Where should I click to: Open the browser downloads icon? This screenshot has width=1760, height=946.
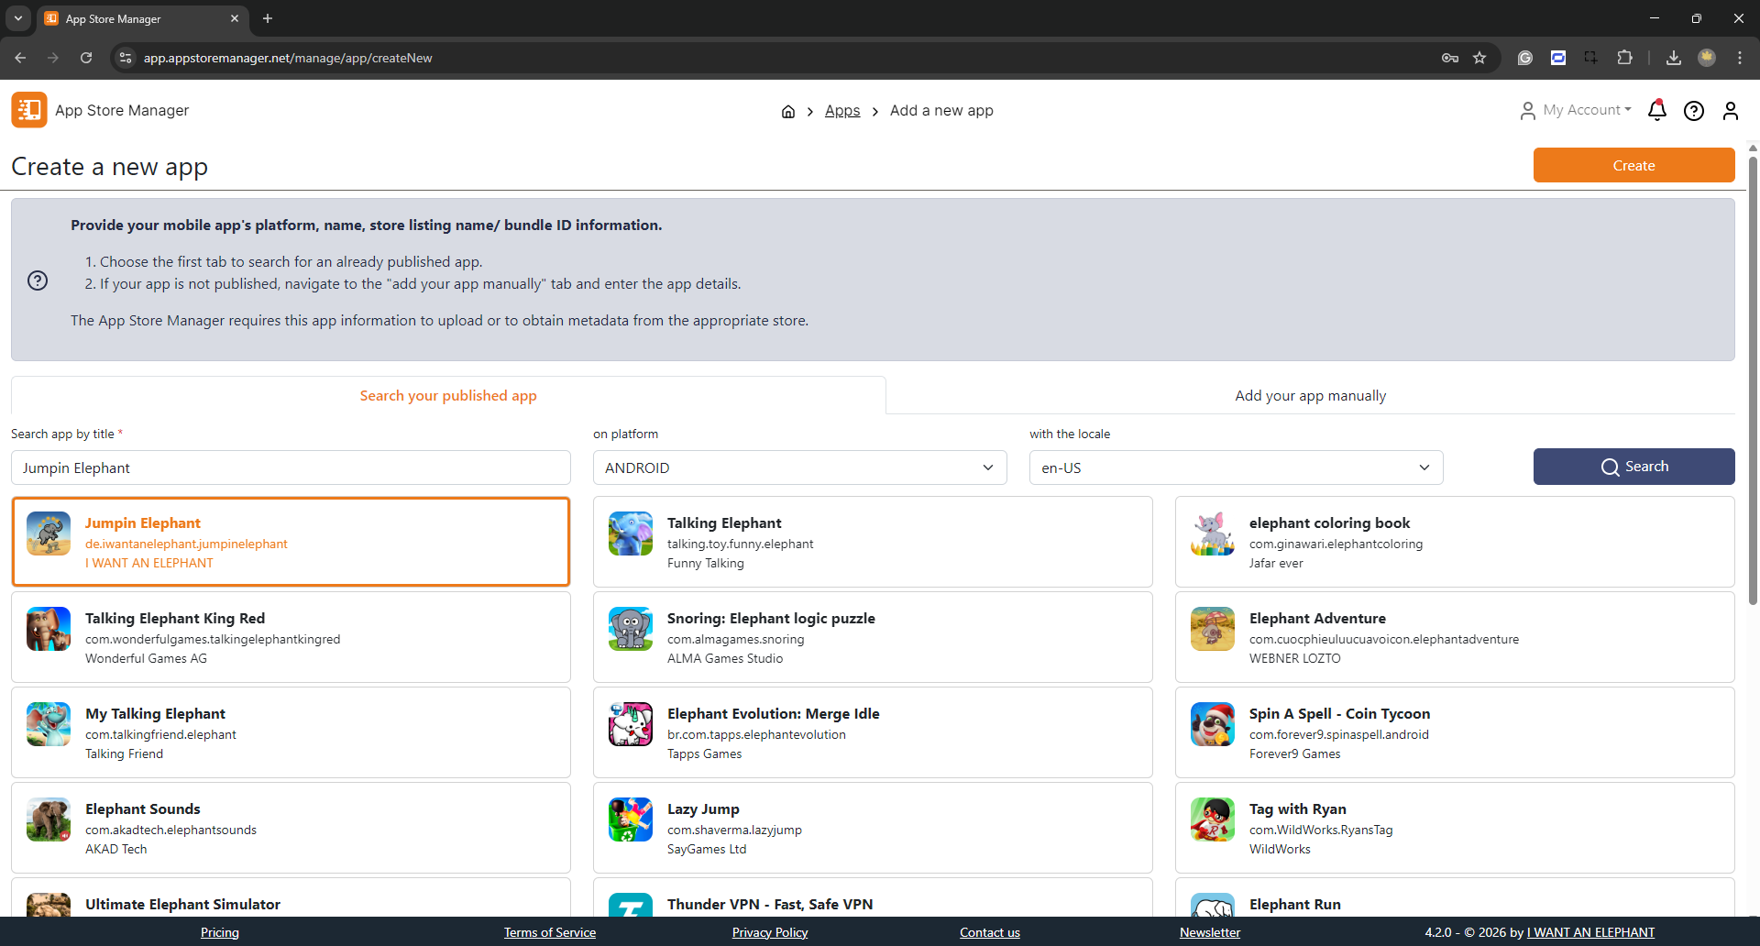pos(1673,58)
